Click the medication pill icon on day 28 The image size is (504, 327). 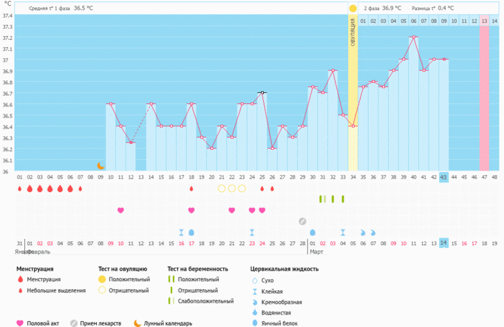[302, 221]
